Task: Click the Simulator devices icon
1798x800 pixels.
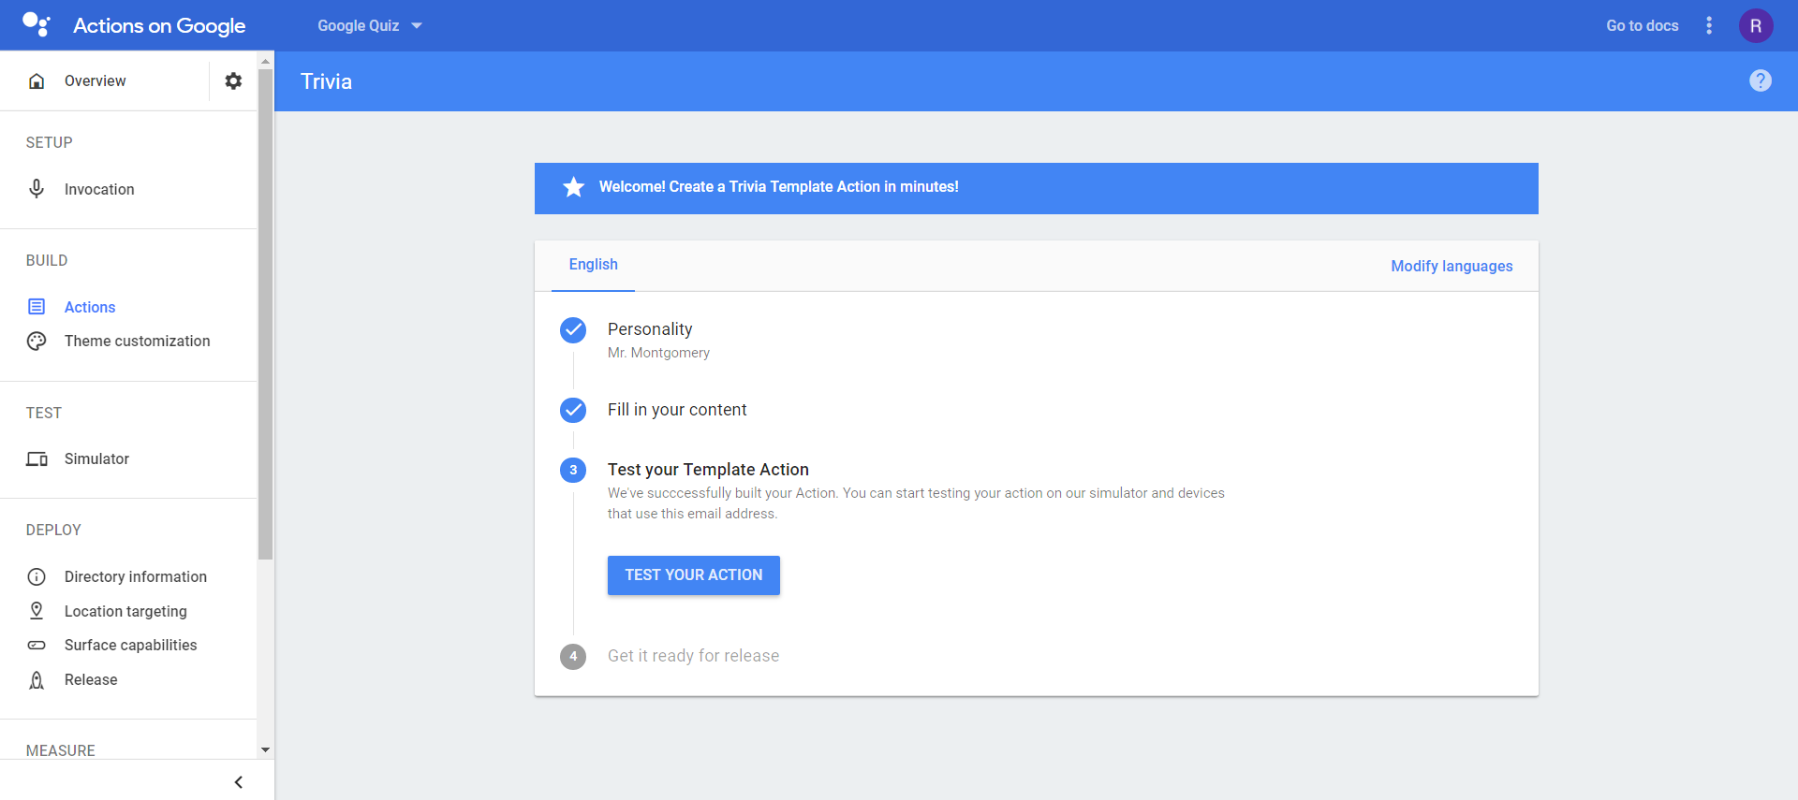Action: 37,458
